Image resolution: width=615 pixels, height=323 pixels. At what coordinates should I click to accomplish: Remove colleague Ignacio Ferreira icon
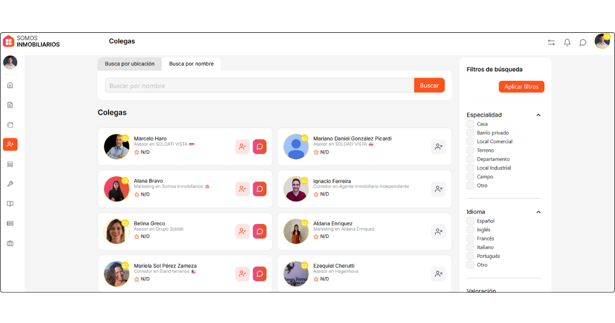(438, 189)
